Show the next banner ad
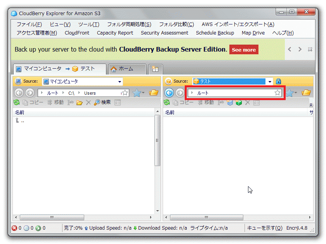 coord(300,49)
